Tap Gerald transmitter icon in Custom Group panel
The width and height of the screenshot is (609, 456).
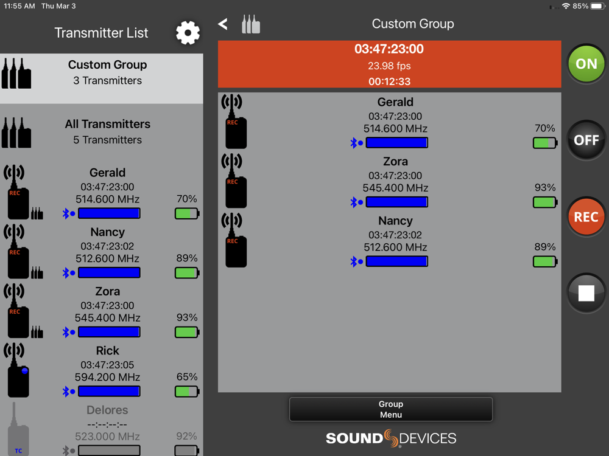234,122
